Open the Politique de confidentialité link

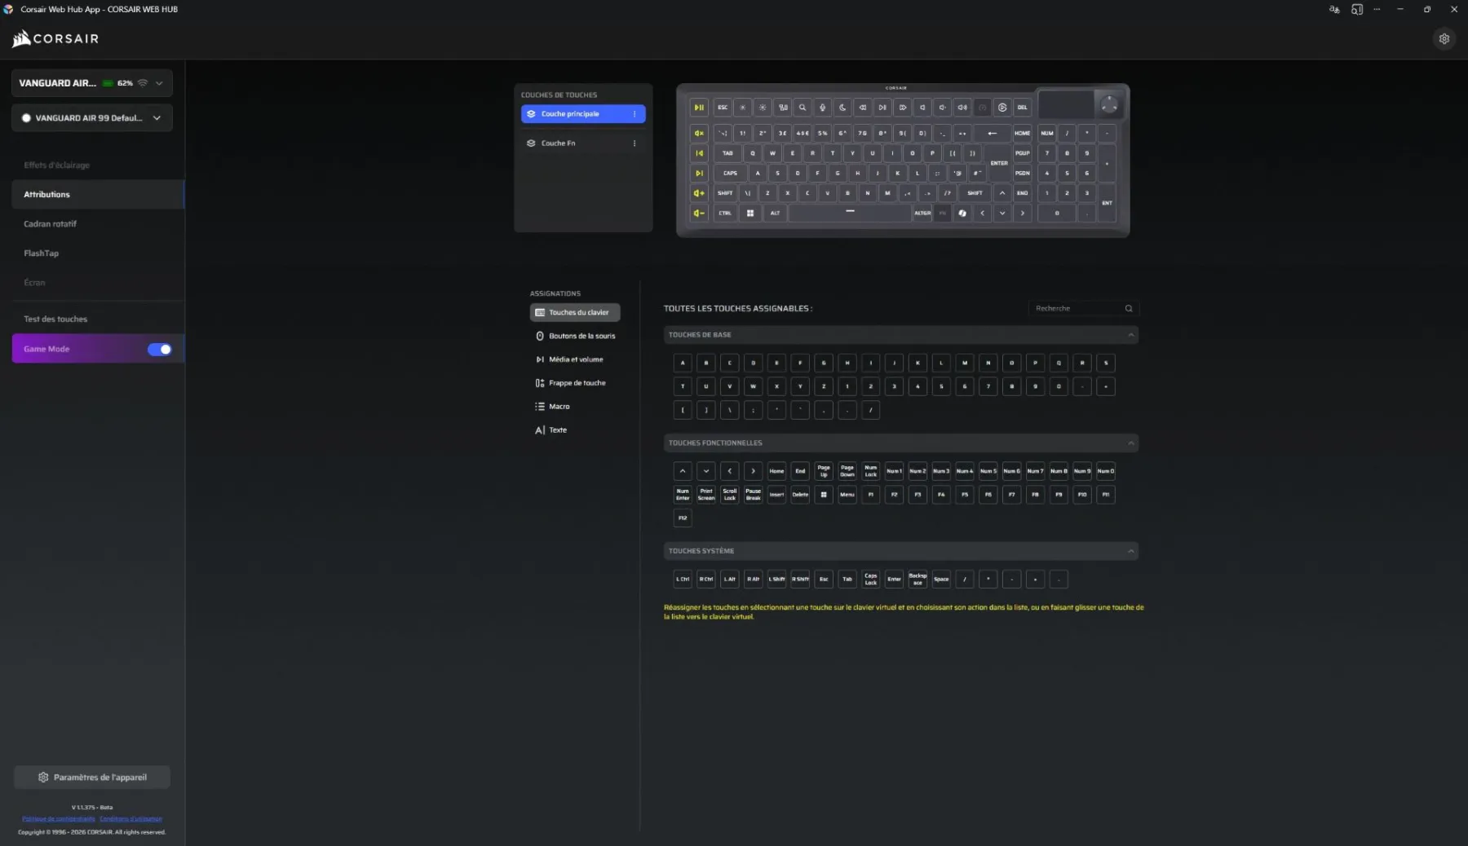click(x=57, y=819)
